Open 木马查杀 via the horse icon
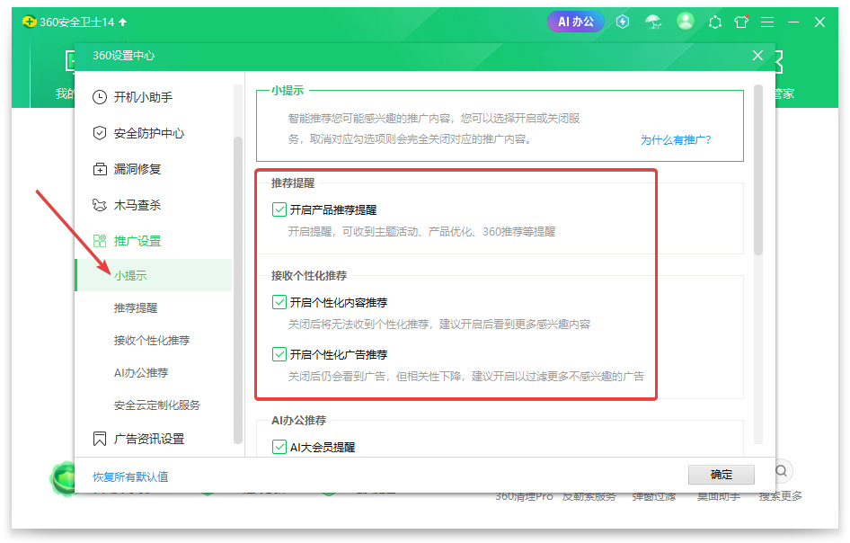This screenshot has width=850, height=543. pos(102,204)
